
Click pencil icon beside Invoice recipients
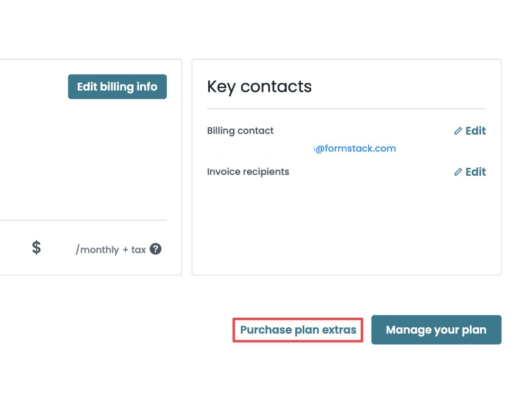click(458, 172)
